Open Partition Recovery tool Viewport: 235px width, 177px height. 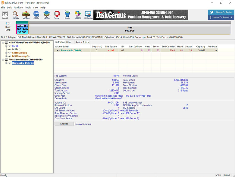(x=16, y=15)
